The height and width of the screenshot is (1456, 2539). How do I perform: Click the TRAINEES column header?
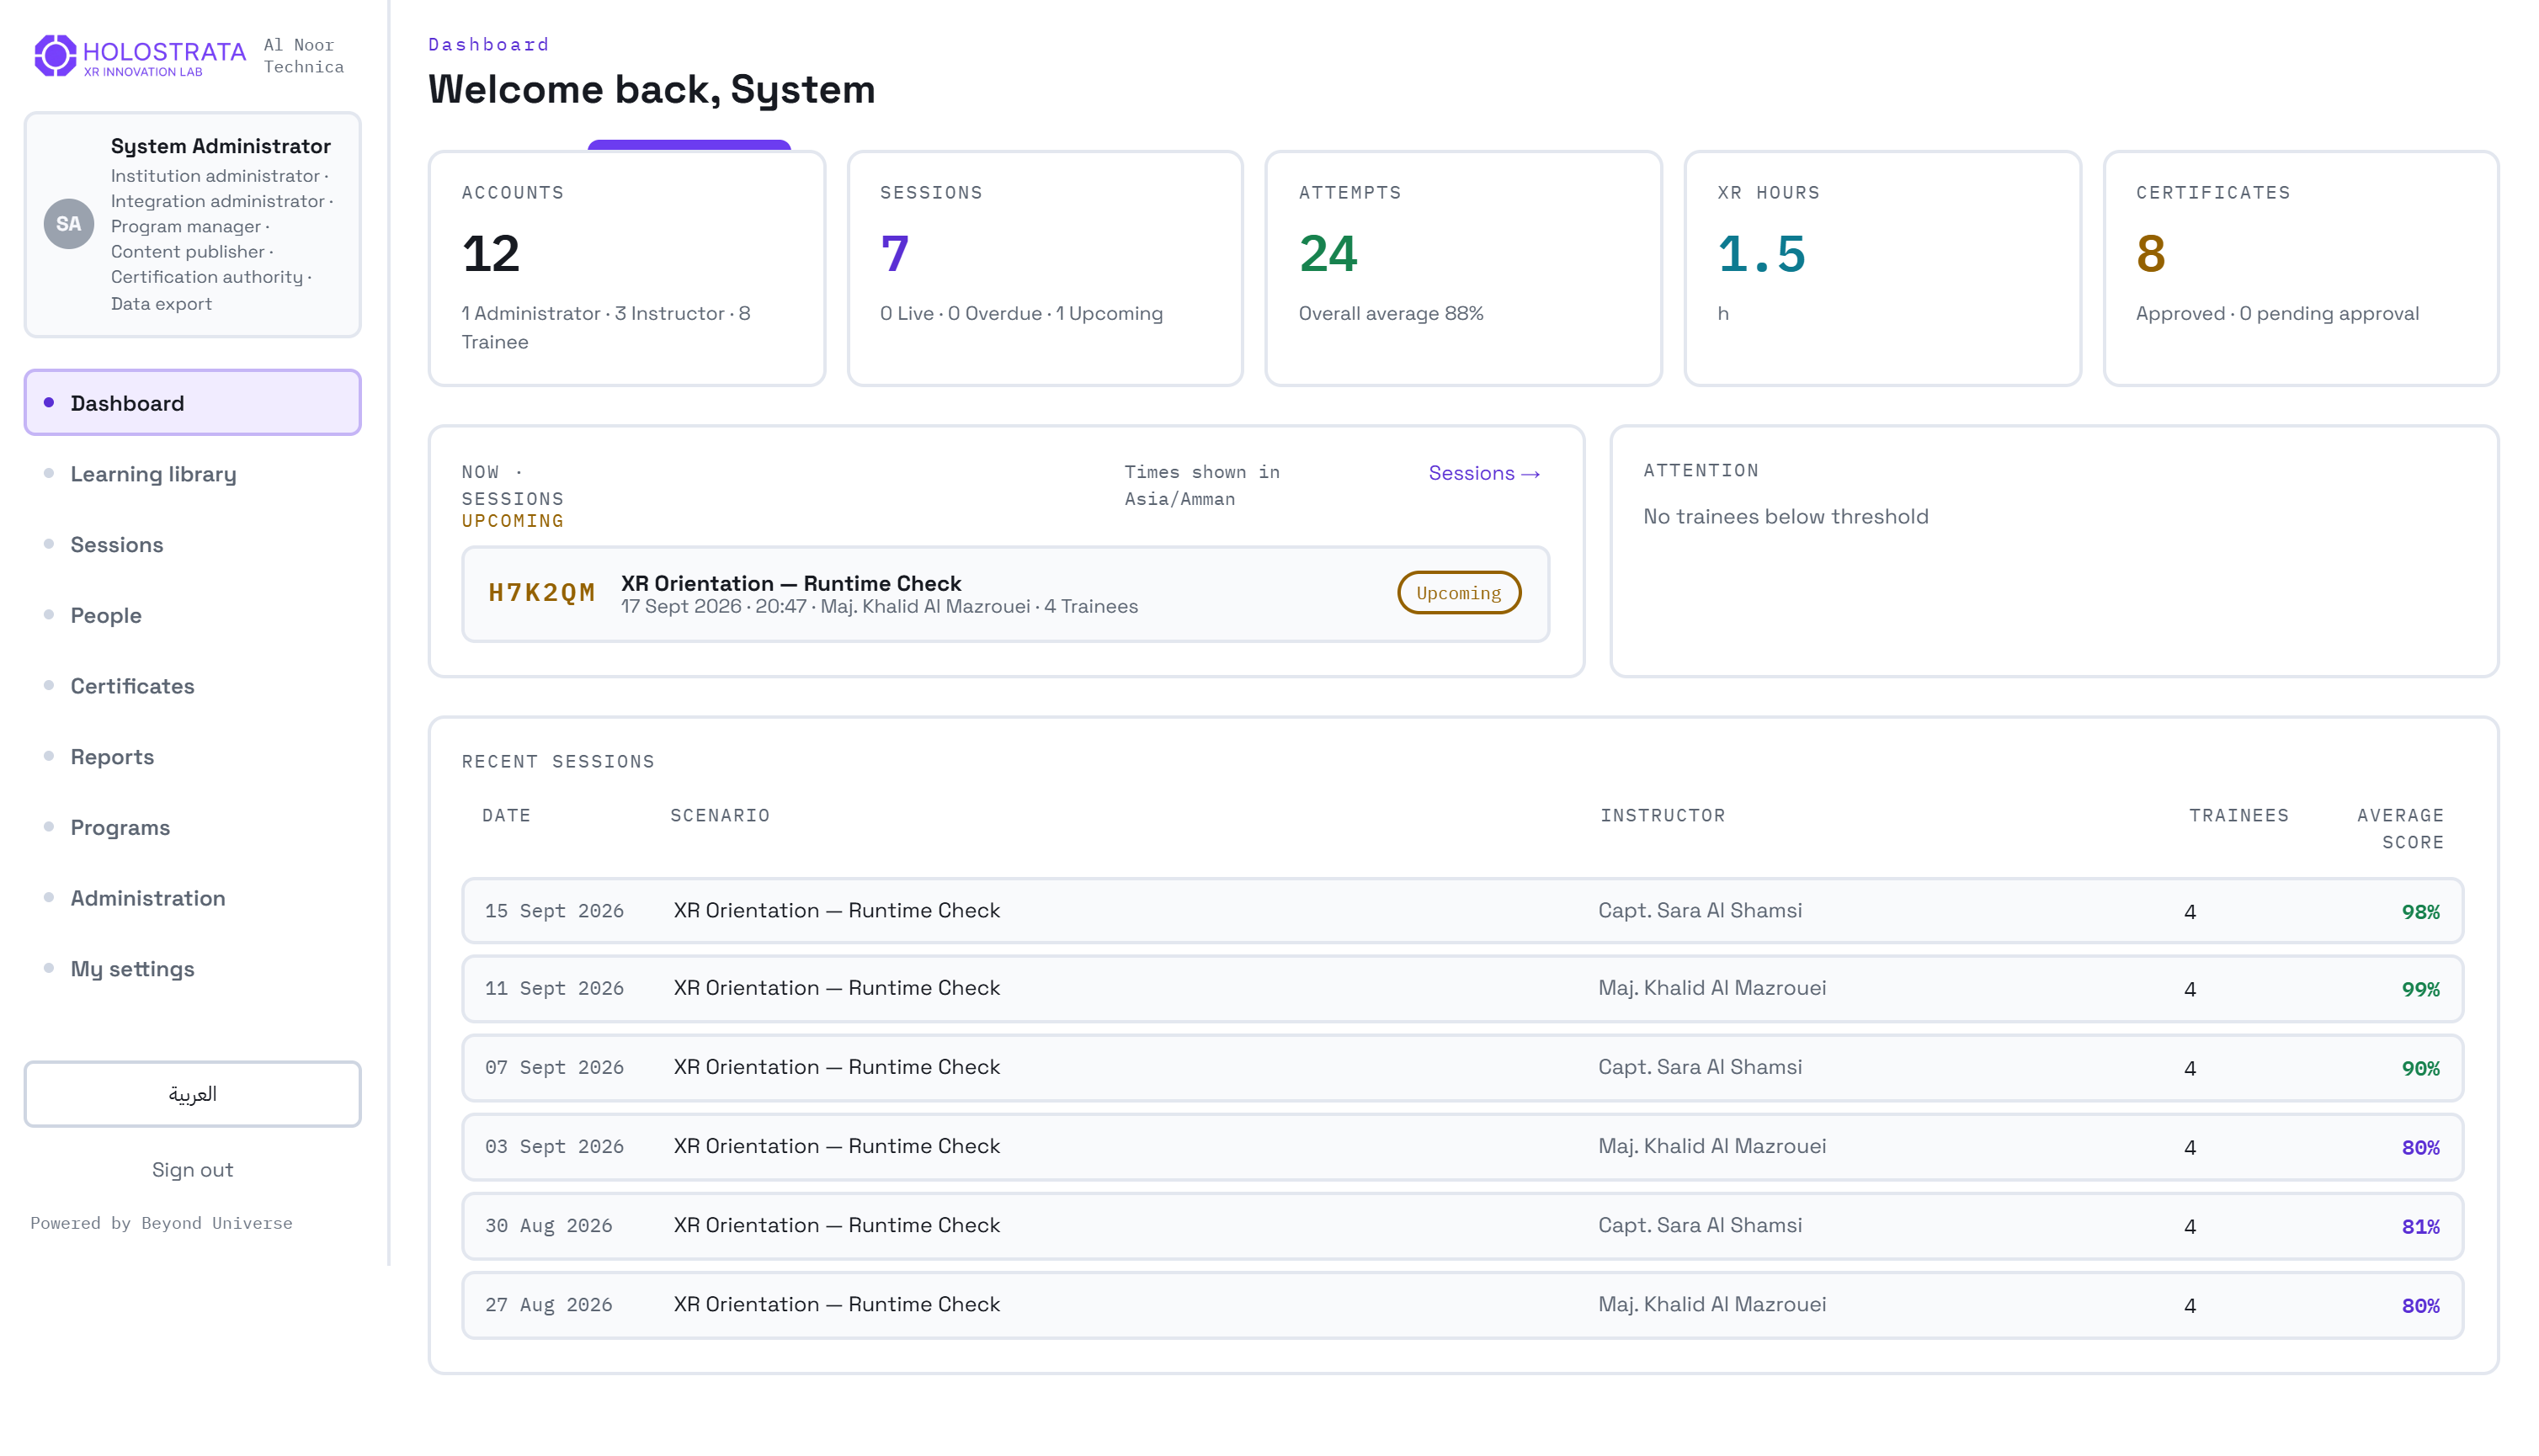[2239, 816]
